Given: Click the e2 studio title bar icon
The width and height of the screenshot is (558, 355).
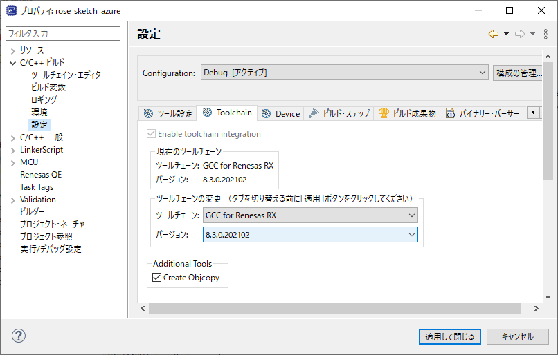Looking at the screenshot, I should click(x=11, y=10).
